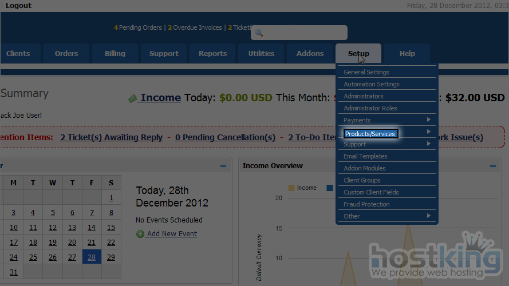This screenshot has width=509, height=286.
Task: Choose Automation Settings from the dropdown
Action: 372,85
